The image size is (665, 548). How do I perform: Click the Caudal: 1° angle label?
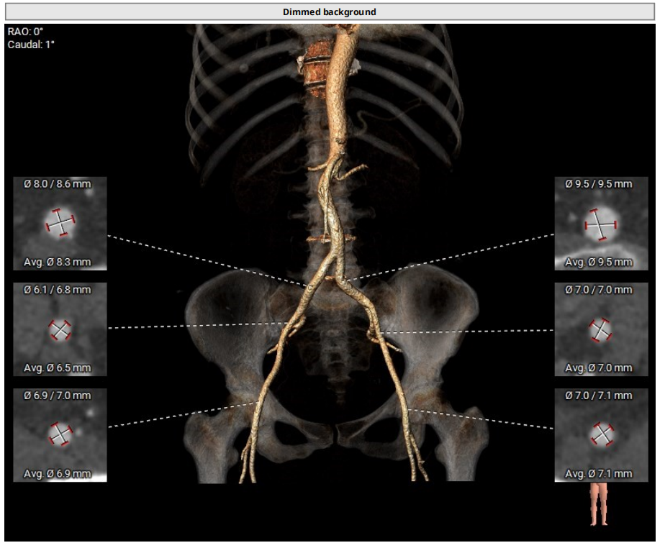tap(31, 45)
